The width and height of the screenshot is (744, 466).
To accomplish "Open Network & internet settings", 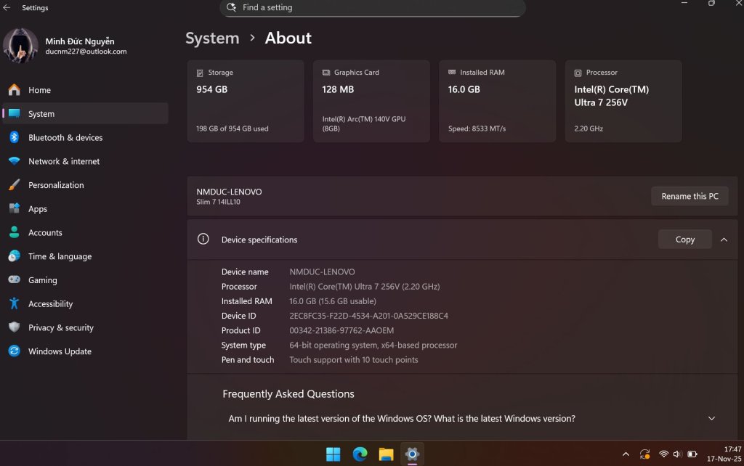I will [x=64, y=161].
